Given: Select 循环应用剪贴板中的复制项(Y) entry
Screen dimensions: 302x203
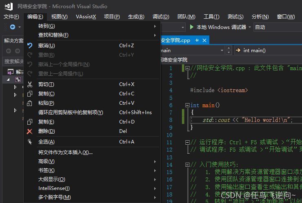Looking at the screenshot, I should click(92, 113).
